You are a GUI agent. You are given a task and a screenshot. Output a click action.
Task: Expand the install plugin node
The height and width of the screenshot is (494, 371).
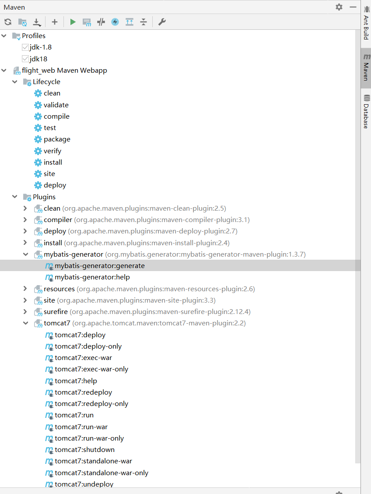click(x=25, y=243)
